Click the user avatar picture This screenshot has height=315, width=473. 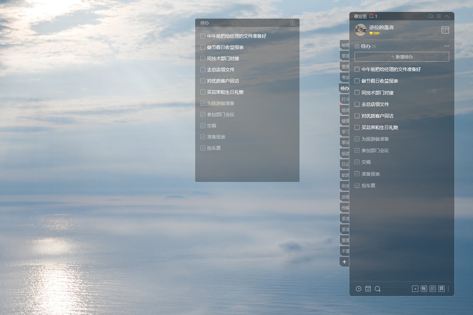coord(361,30)
